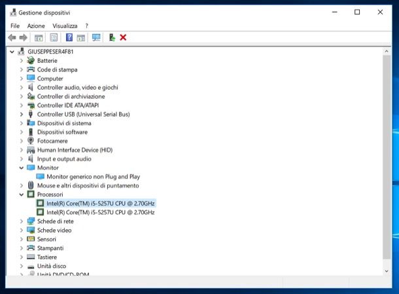Open the Azione menu
This screenshot has width=399, height=294.
36,26
